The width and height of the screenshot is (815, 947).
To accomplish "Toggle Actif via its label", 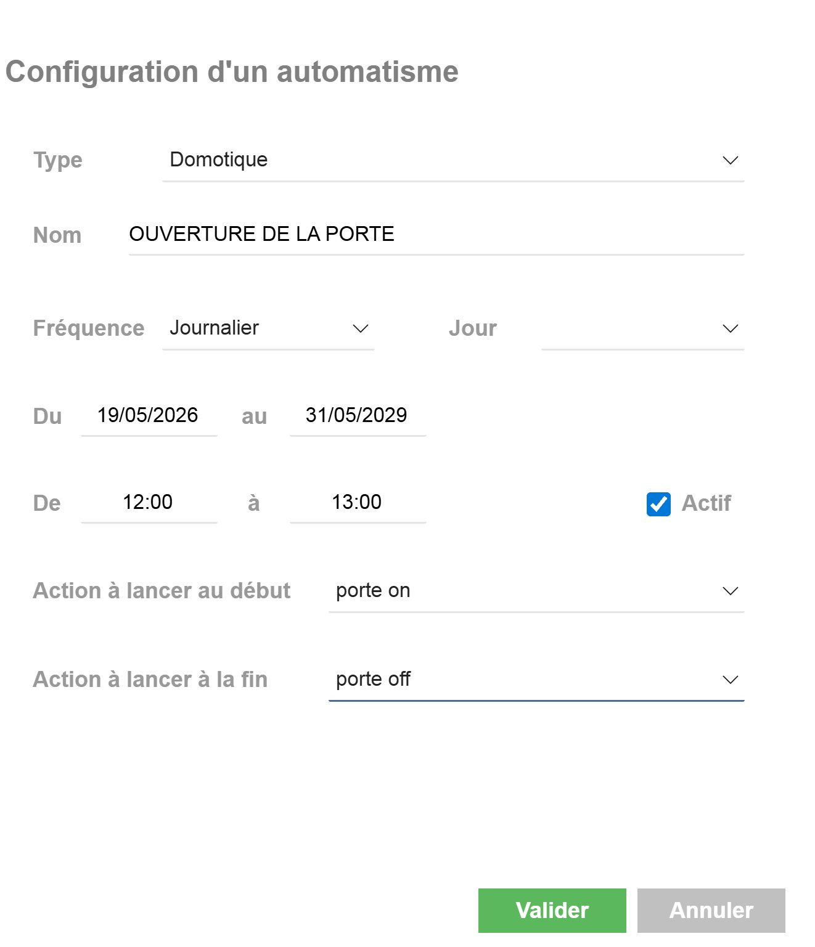I will pos(706,503).
